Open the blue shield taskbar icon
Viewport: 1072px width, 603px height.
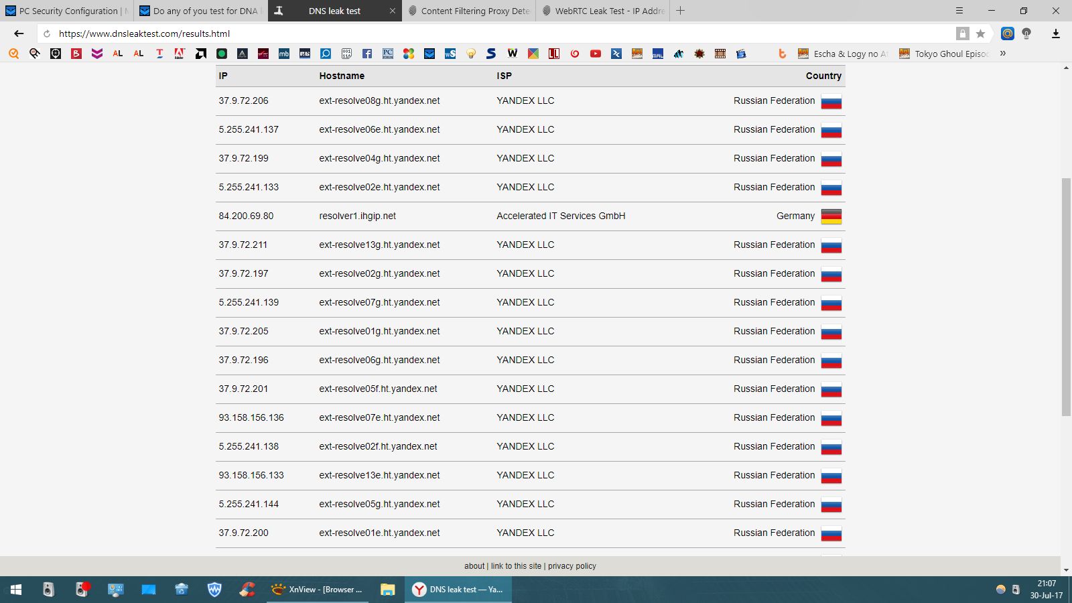coord(214,590)
